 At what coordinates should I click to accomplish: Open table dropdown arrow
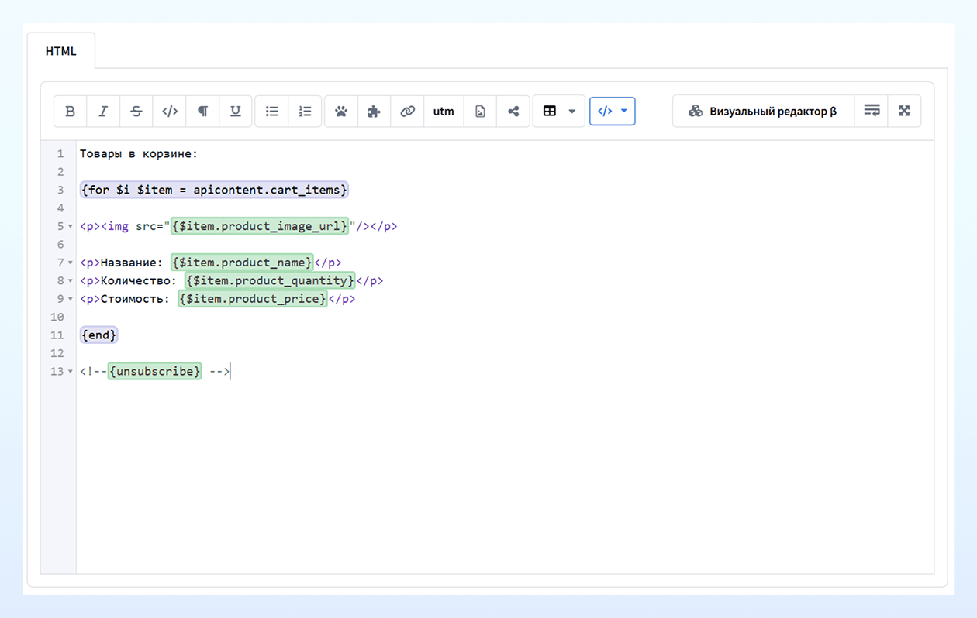(572, 112)
